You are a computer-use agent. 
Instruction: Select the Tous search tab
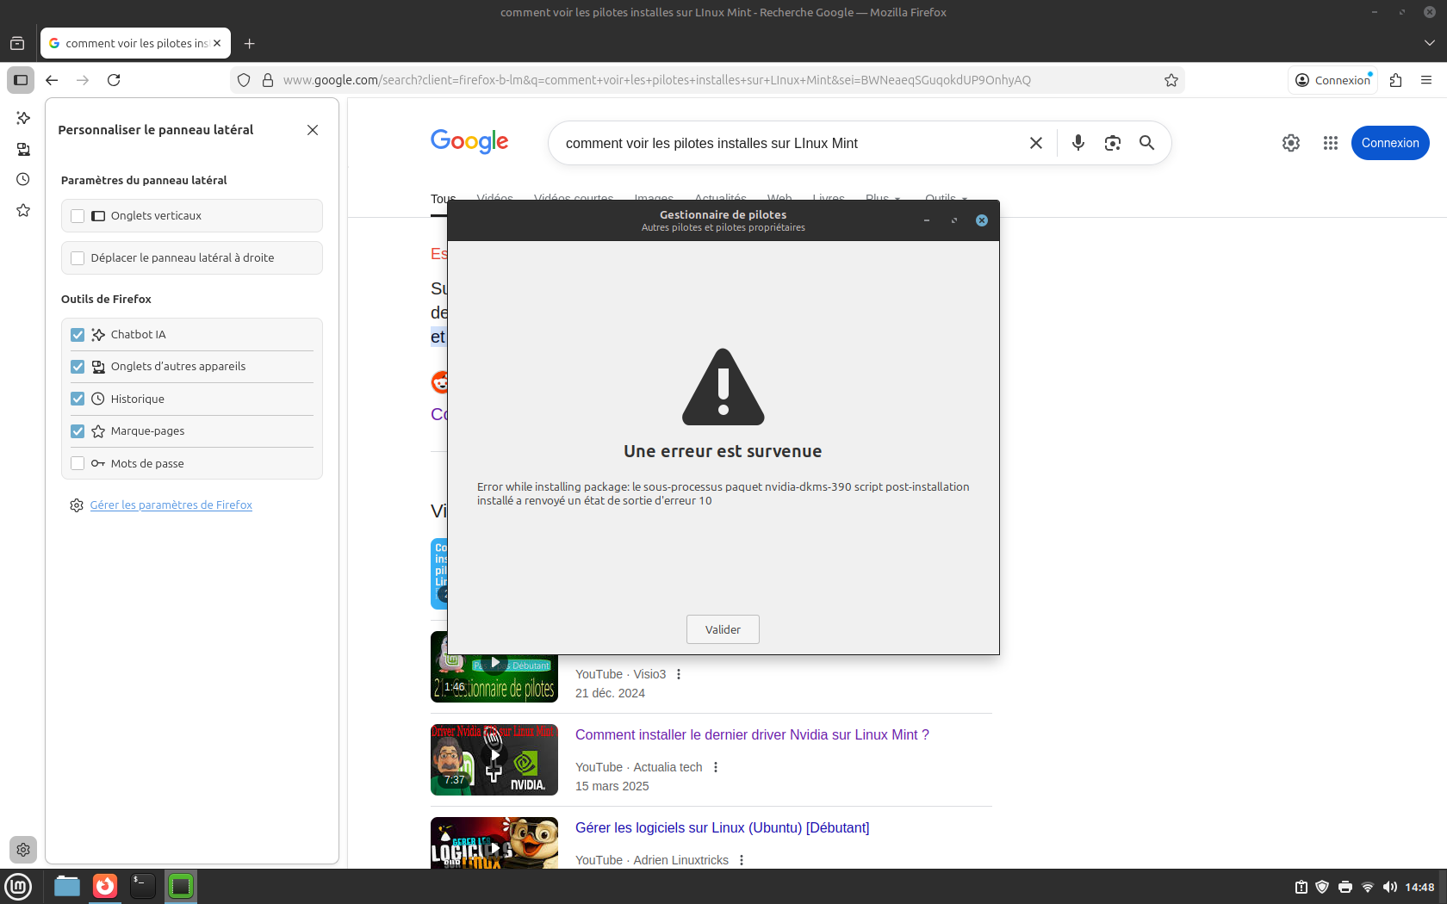[x=443, y=199]
